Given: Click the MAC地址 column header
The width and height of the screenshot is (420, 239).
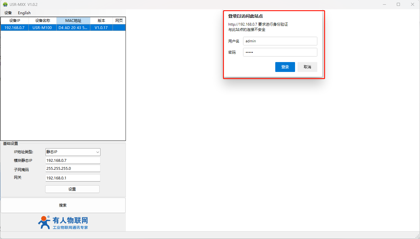Looking at the screenshot, I should click(x=73, y=21).
